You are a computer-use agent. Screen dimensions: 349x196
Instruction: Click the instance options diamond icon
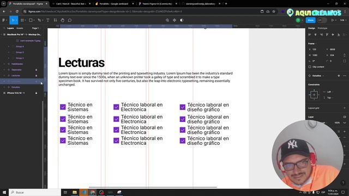pyautogui.click(x=339, y=76)
